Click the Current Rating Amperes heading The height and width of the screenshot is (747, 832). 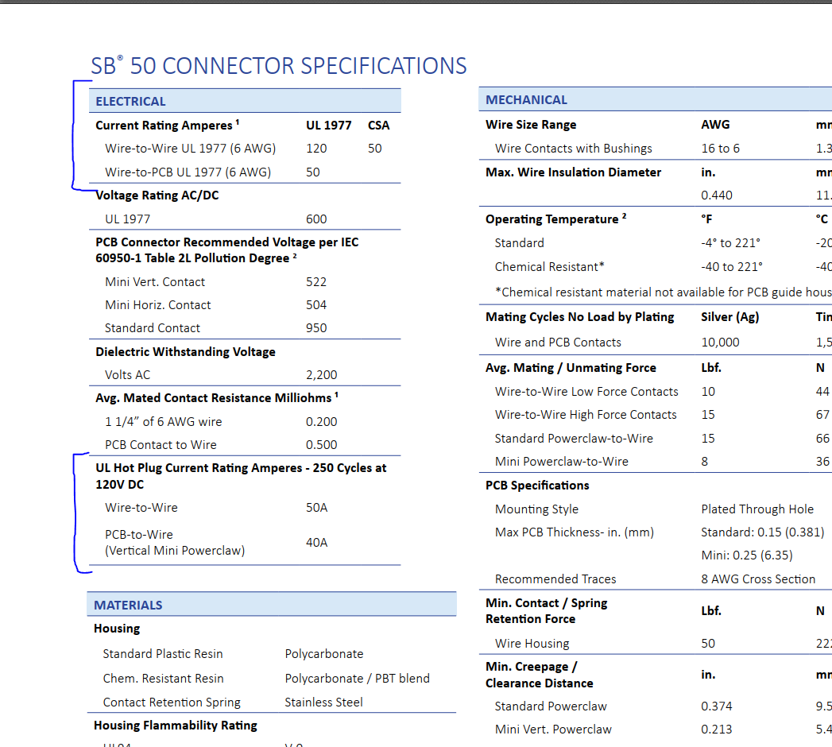167,126
